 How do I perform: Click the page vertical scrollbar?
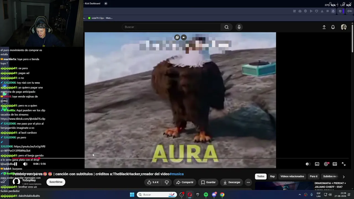tap(352, 39)
